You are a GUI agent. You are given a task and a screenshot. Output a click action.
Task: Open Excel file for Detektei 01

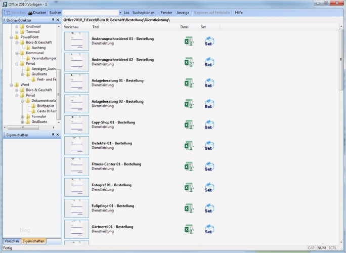[189, 146]
